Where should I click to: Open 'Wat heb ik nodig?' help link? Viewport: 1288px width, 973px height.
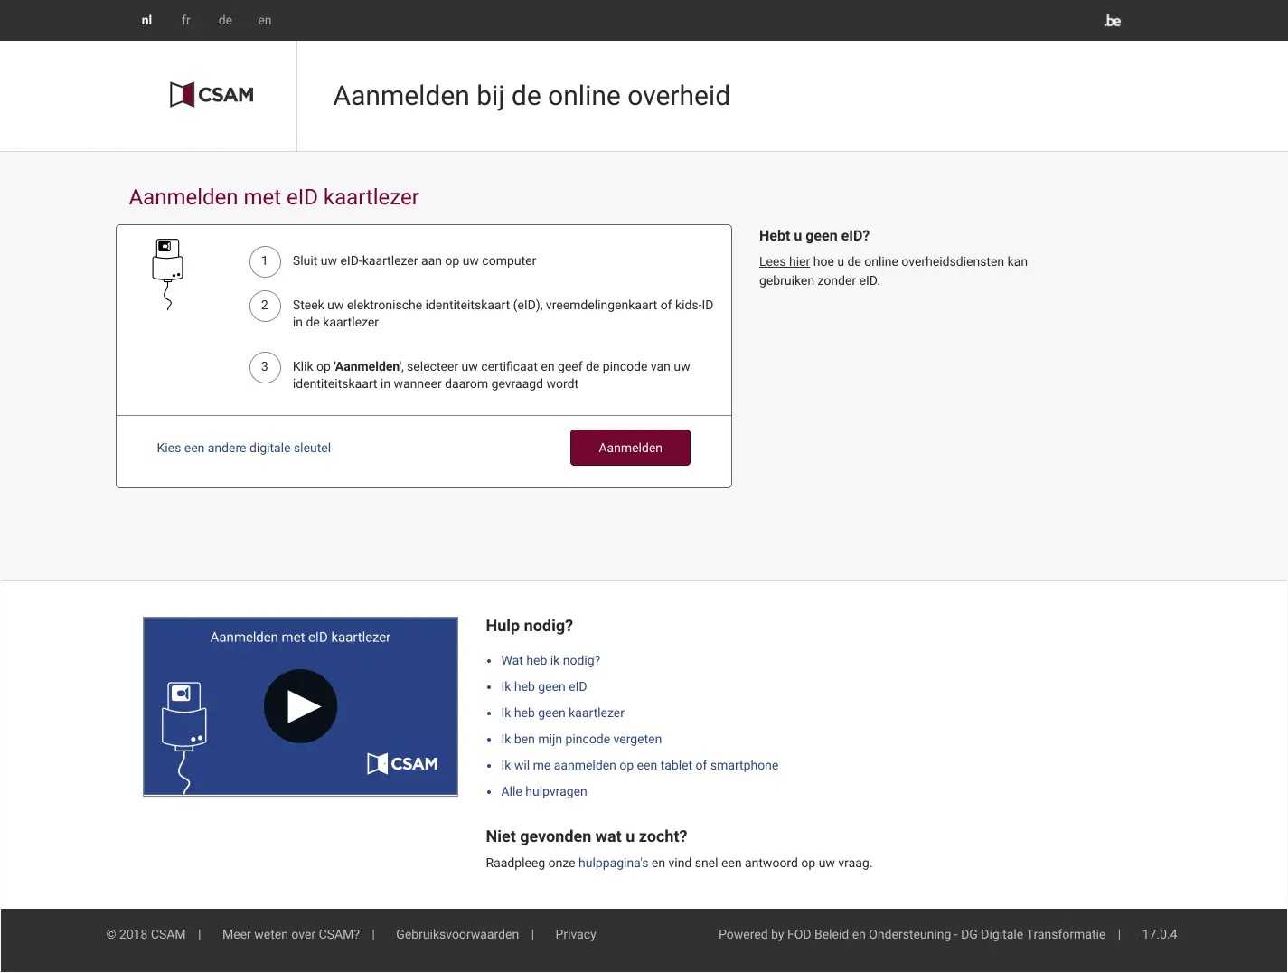[550, 660]
